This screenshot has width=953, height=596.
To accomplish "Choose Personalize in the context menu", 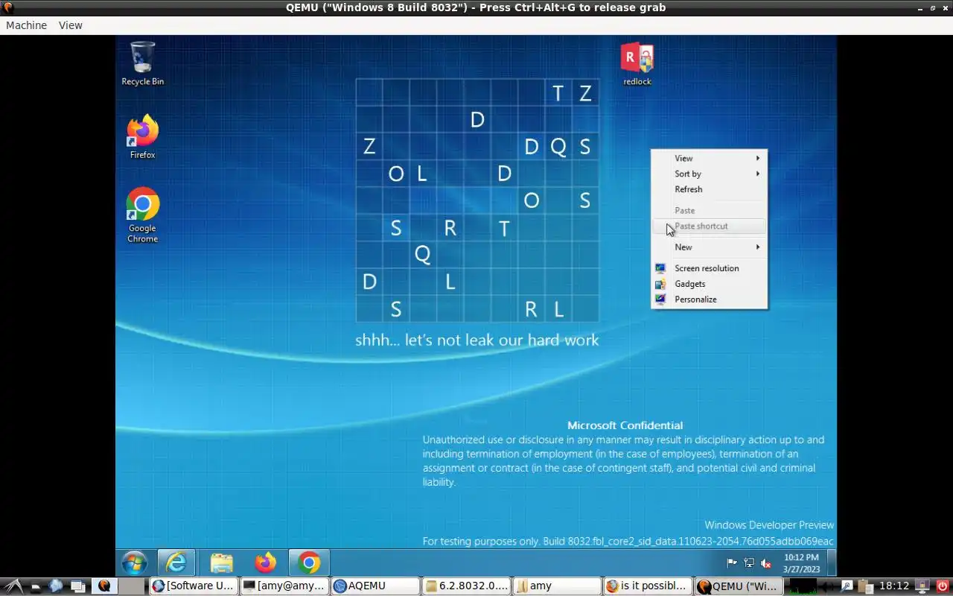I will 709,299.
